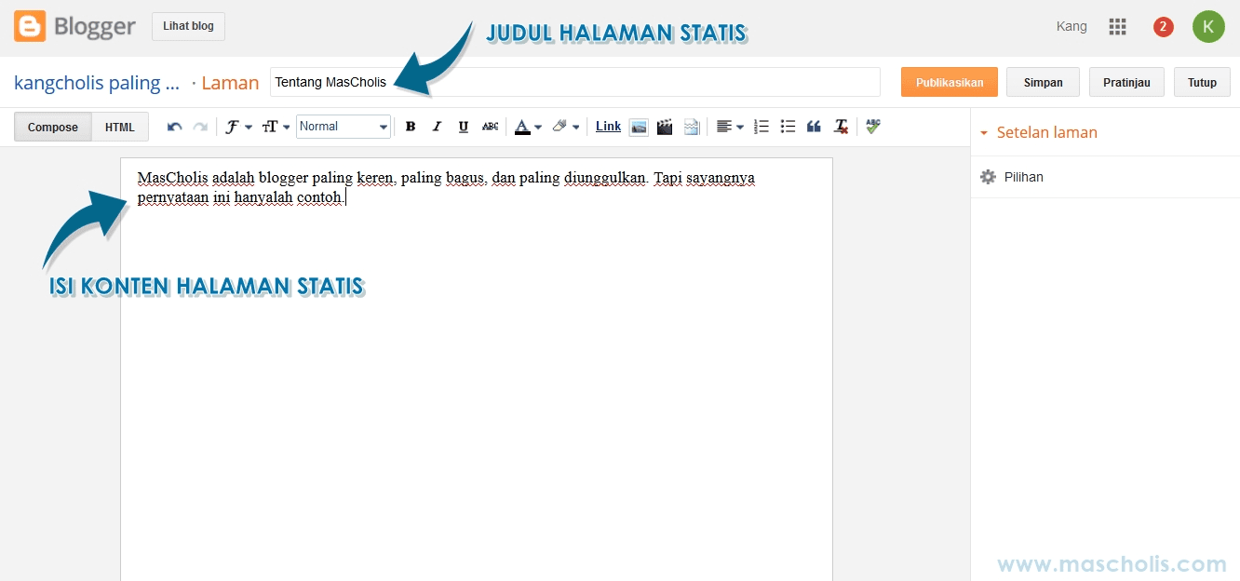Image resolution: width=1240 pixels, height=581 pixels.
Task: Run the spell check tool
Action: click(x=872, y=126)
